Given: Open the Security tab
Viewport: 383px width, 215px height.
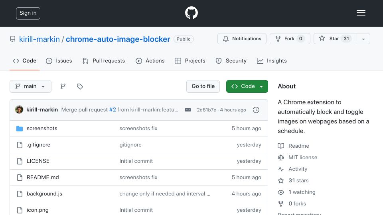Looking at the screenshot, I should click(x=231, y=61).
